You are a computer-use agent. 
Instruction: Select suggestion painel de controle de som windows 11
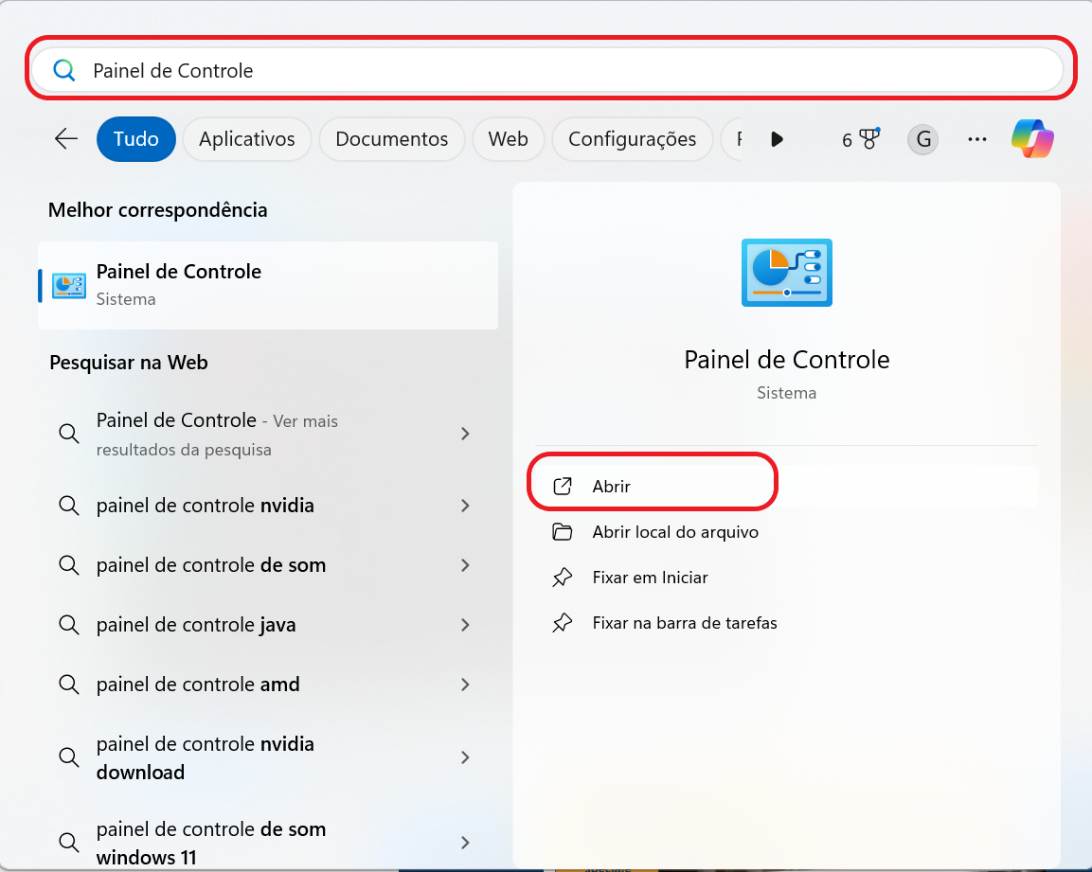click(268, 843)
